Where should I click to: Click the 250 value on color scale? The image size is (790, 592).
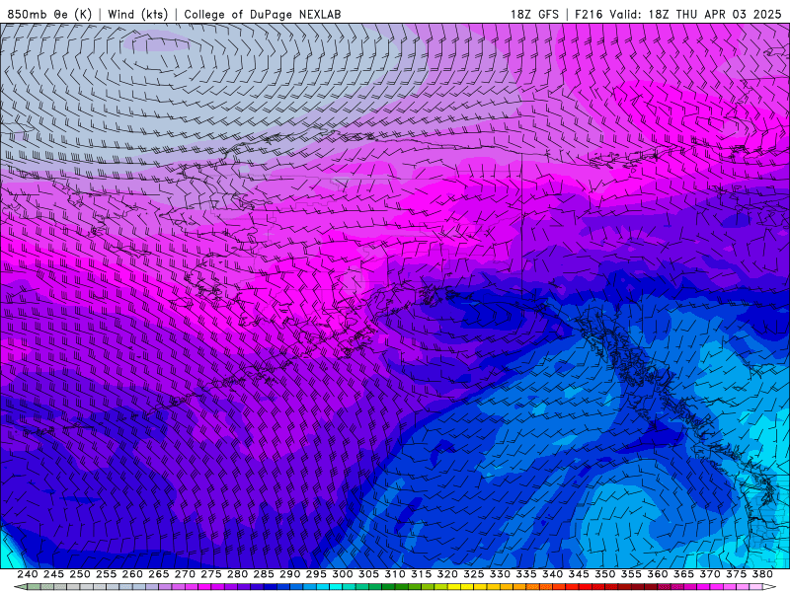(80, 574)
